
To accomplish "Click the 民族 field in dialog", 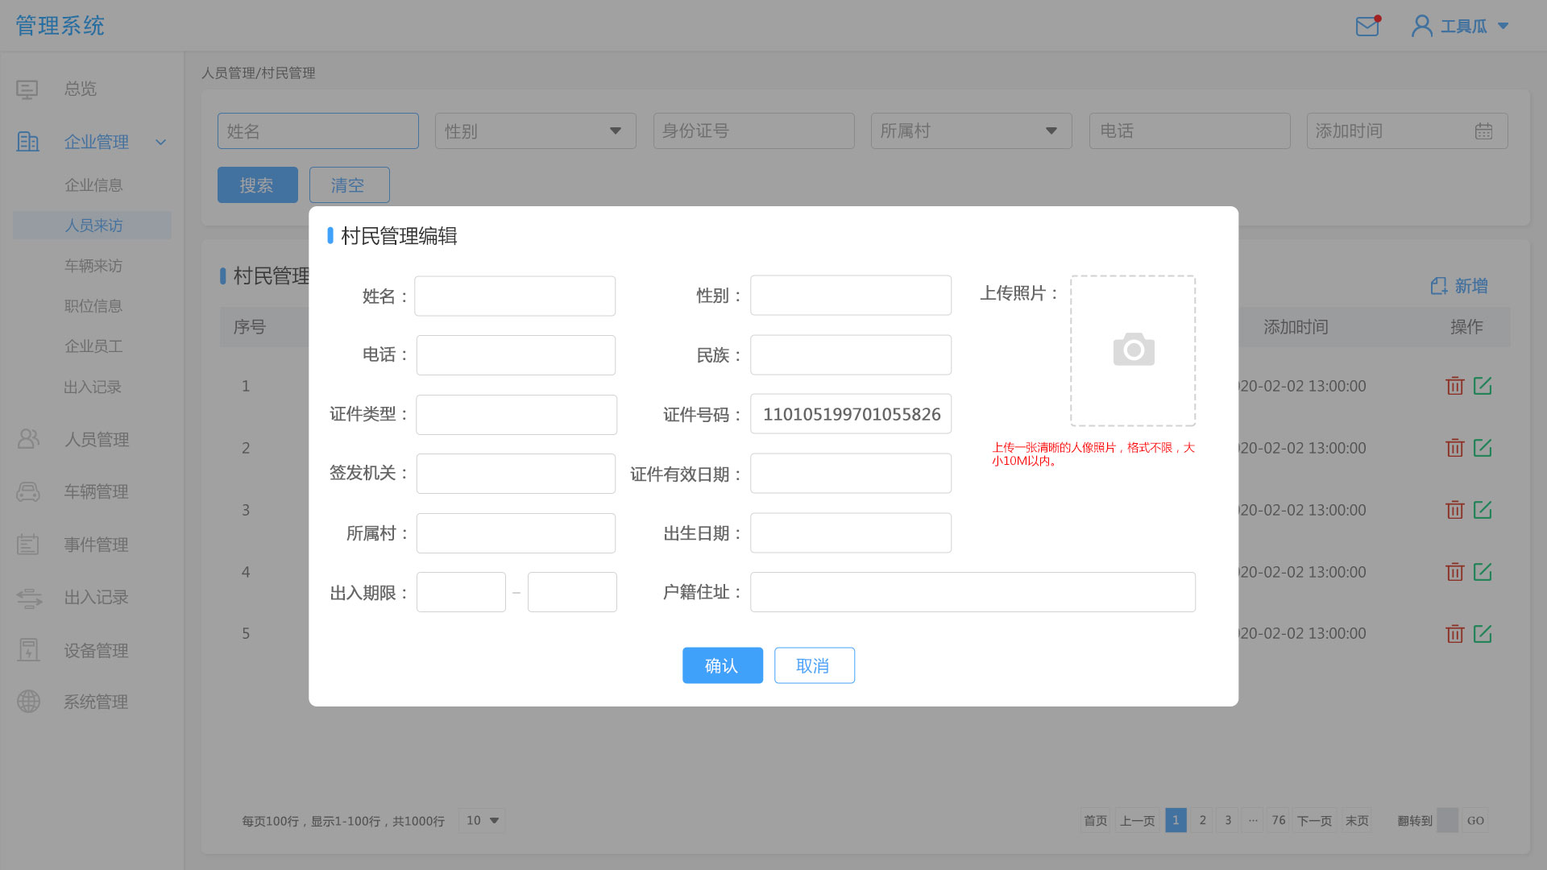I will click(x=851, y=354).
